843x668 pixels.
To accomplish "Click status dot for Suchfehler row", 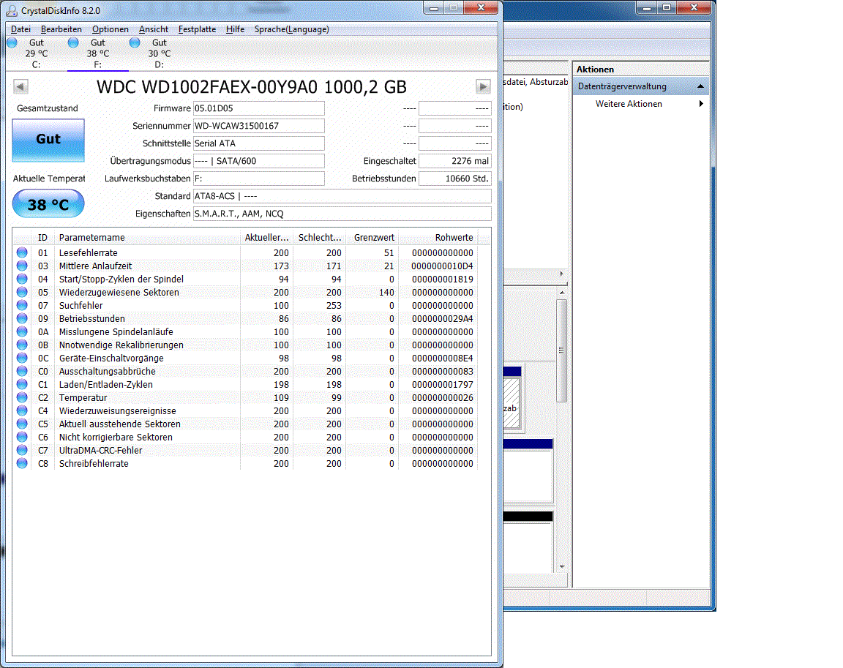I will click(x=22, y=305).
